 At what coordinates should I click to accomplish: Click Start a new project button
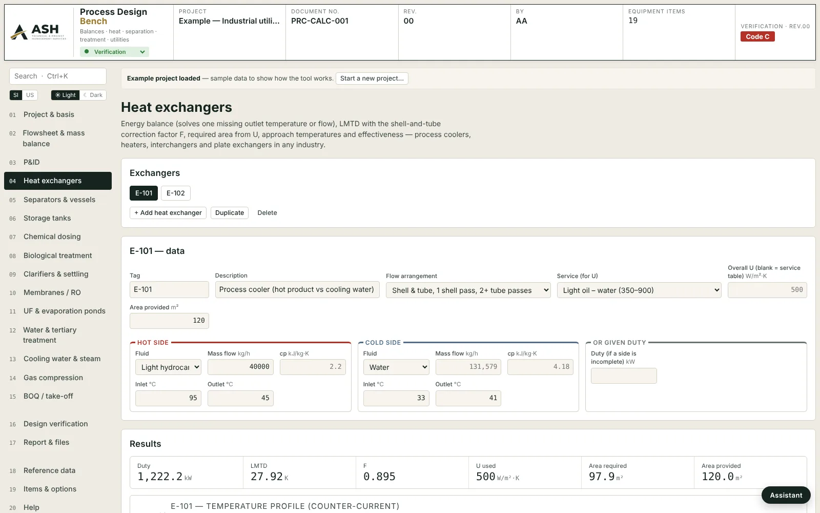click(x=372, y=78)
